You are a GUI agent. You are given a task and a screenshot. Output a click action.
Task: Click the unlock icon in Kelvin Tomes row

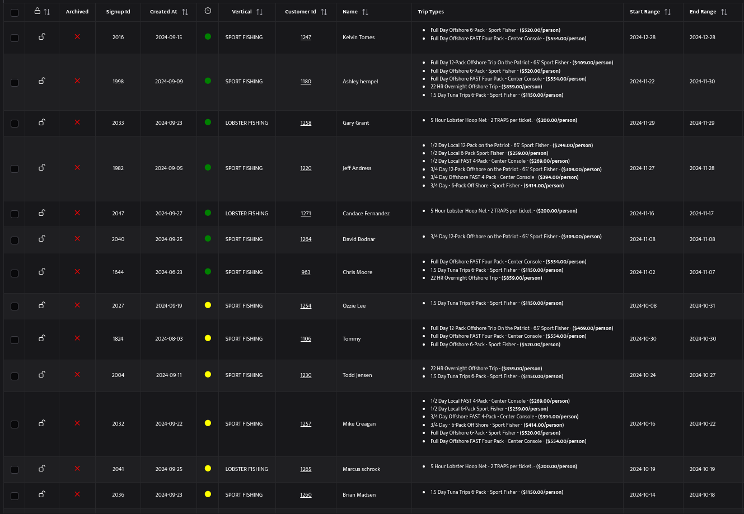[42, 37]
